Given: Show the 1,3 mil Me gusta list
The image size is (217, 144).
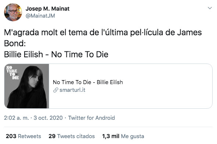Looking at the screenshot, I should coord(123,136).
